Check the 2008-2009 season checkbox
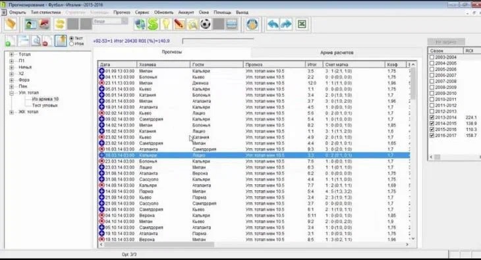The width and height of the screenshot is (481, 260). pos(432,88)
